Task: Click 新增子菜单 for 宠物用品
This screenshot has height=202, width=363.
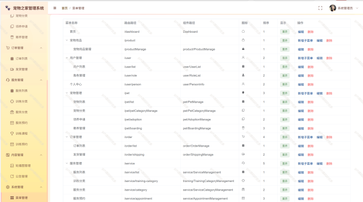Action: [x=305, y=40]
